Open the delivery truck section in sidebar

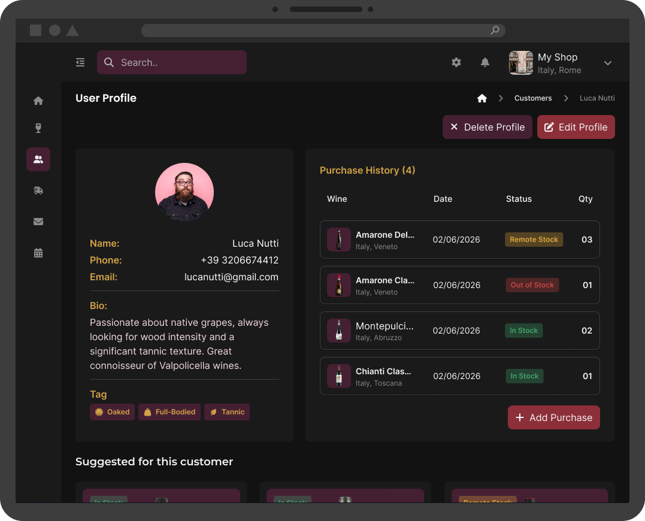coord(38,190)
